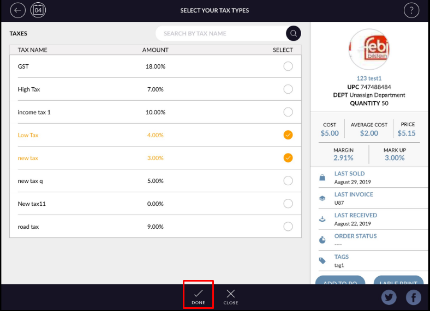Open the 123 test1 product link
This screenshot has width=430, height=311.
pos(369,78)
